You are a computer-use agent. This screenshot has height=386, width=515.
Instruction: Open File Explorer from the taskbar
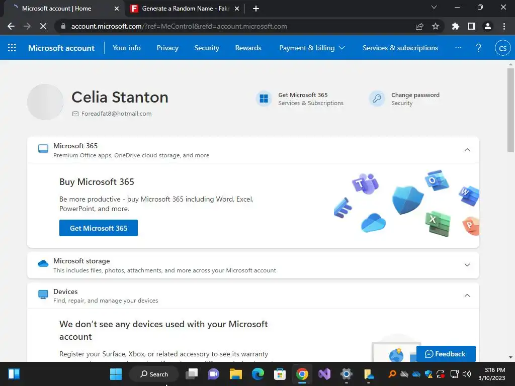[235, 374]
